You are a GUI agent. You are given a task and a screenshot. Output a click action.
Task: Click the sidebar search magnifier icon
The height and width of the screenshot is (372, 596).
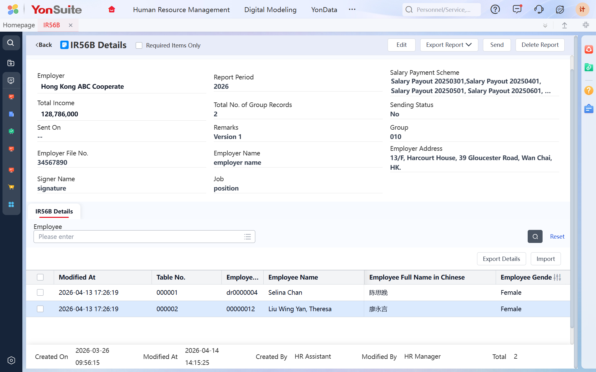(11, 43)
